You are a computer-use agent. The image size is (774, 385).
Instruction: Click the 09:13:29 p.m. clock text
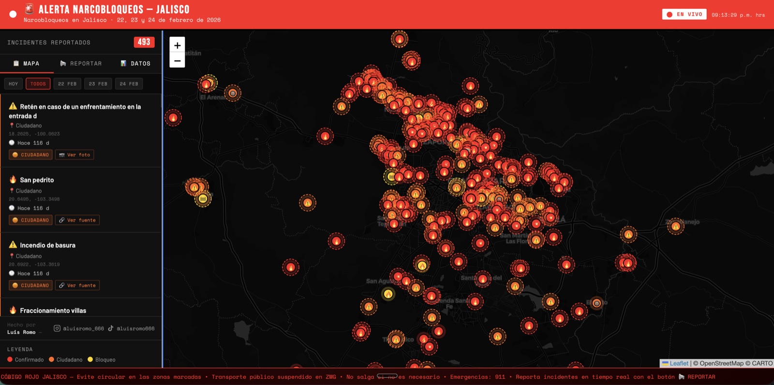(738, 15)
